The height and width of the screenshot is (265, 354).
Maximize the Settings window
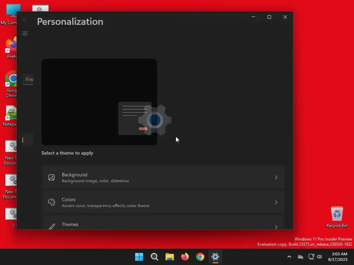click(x=269, y=17)
